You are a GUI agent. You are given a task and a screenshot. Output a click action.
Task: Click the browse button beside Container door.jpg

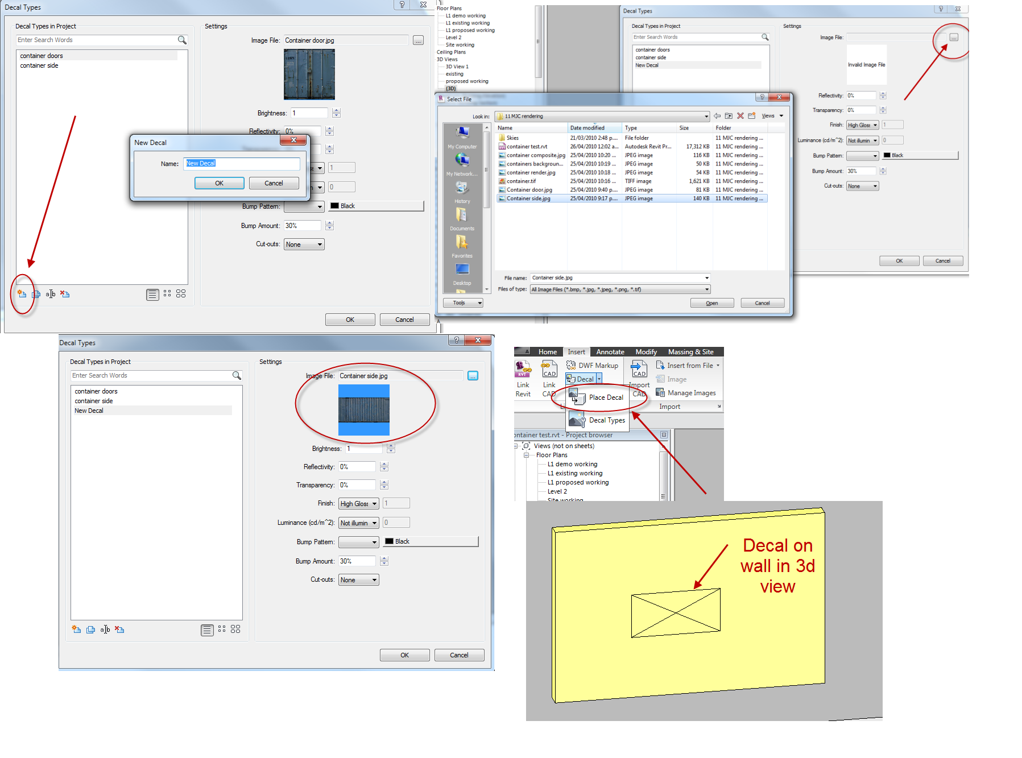click(x=418, y=40)
